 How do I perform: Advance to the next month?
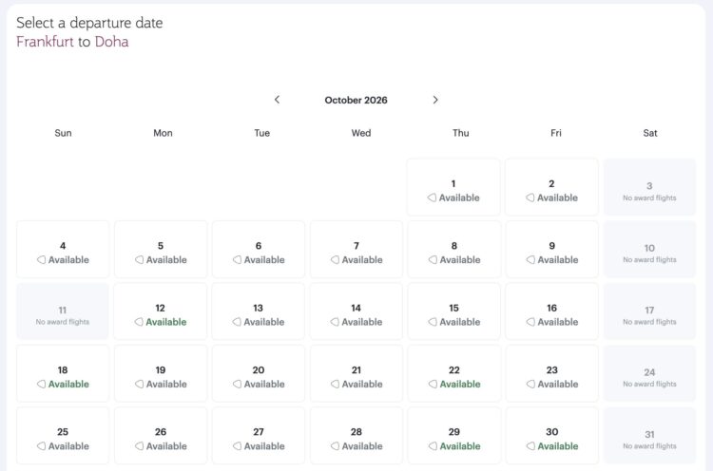click(x=435, y=100)
